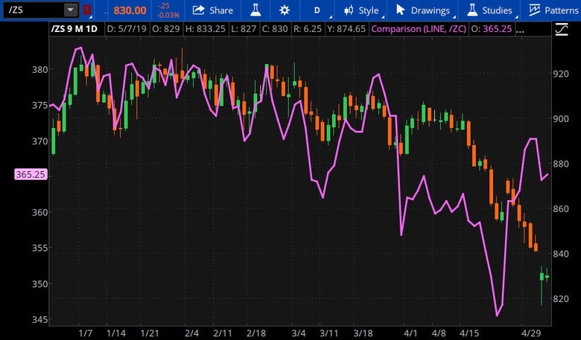Click the pink O: 365.25 header value

[x=492, y=29]
